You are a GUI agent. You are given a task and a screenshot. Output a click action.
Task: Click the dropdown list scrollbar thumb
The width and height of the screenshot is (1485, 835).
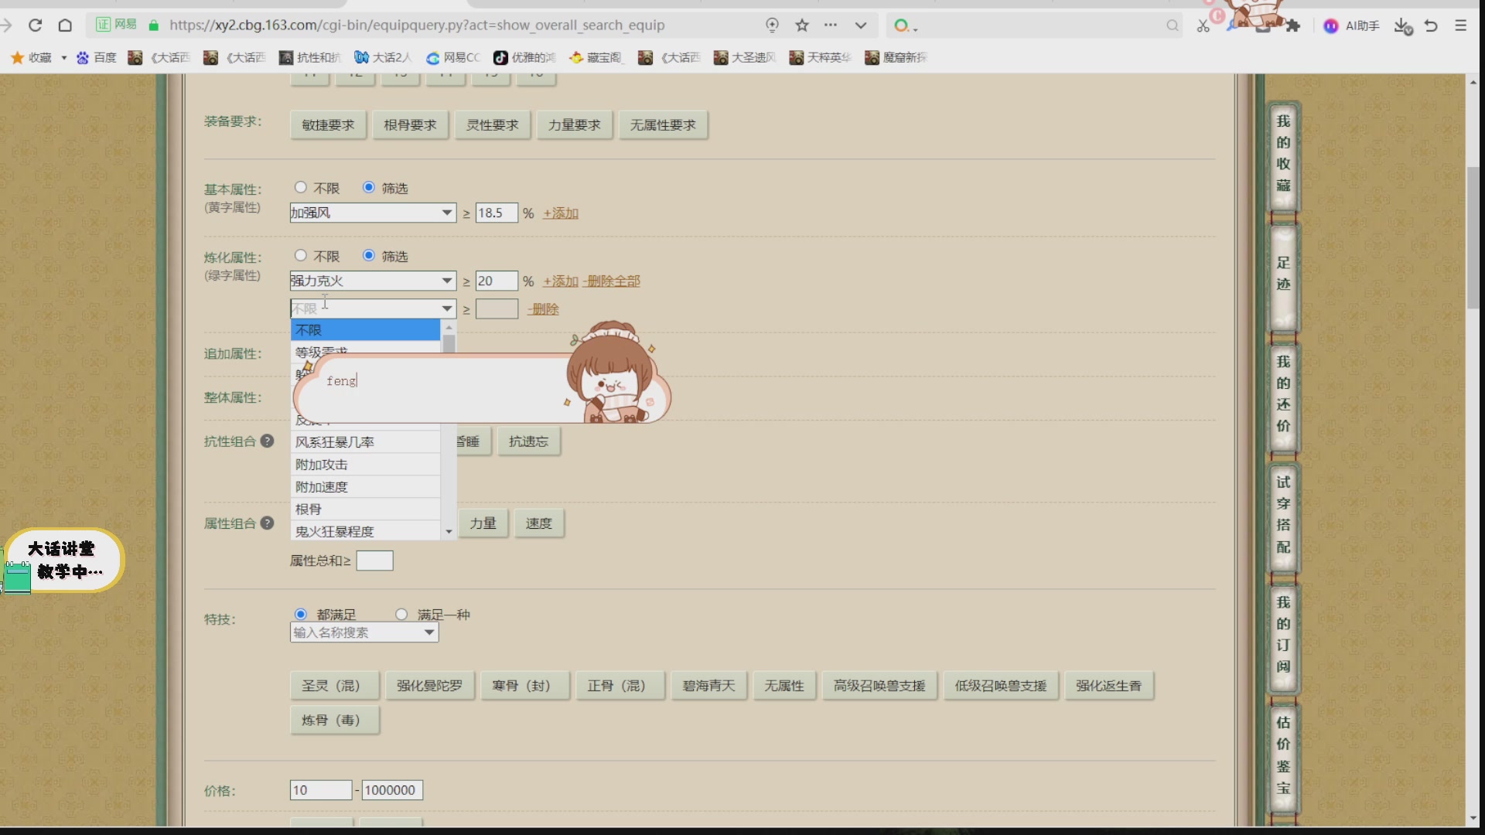449,343
